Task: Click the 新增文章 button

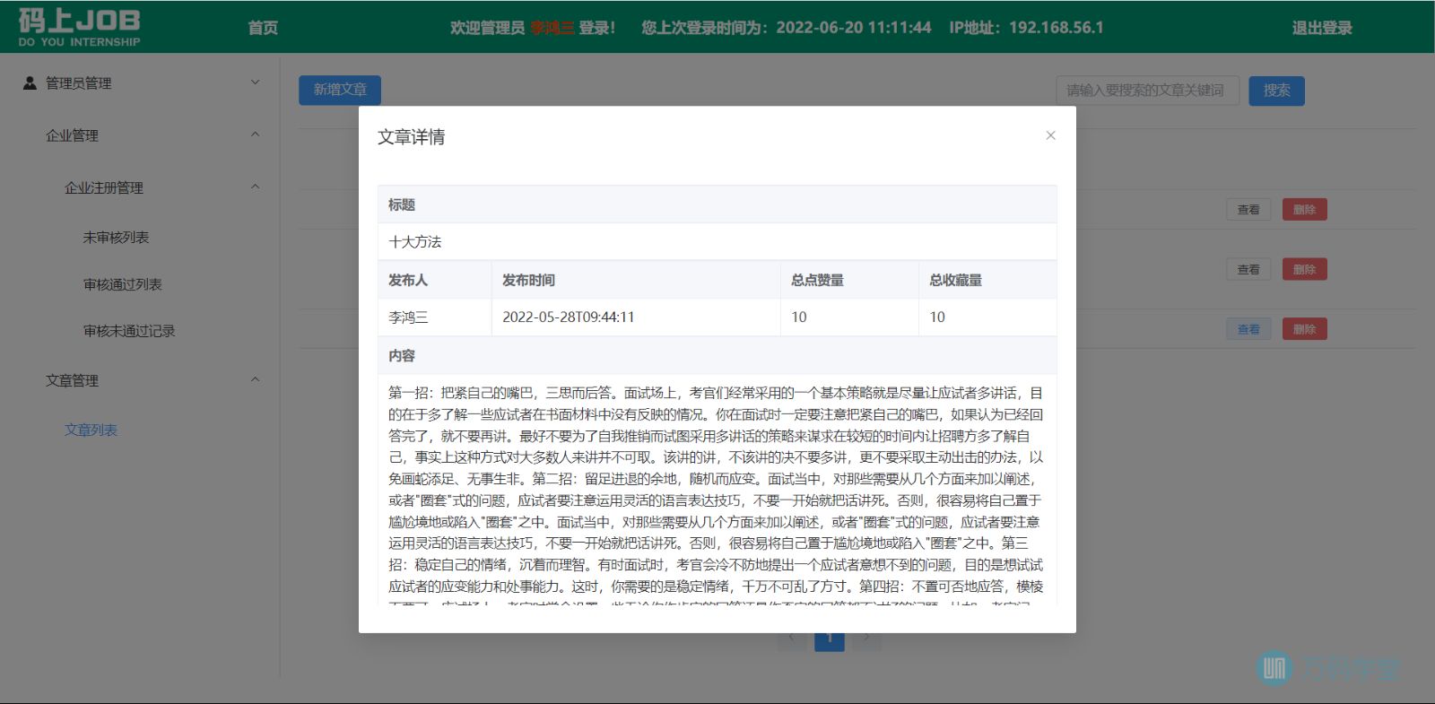Action: tap(340, 90)
